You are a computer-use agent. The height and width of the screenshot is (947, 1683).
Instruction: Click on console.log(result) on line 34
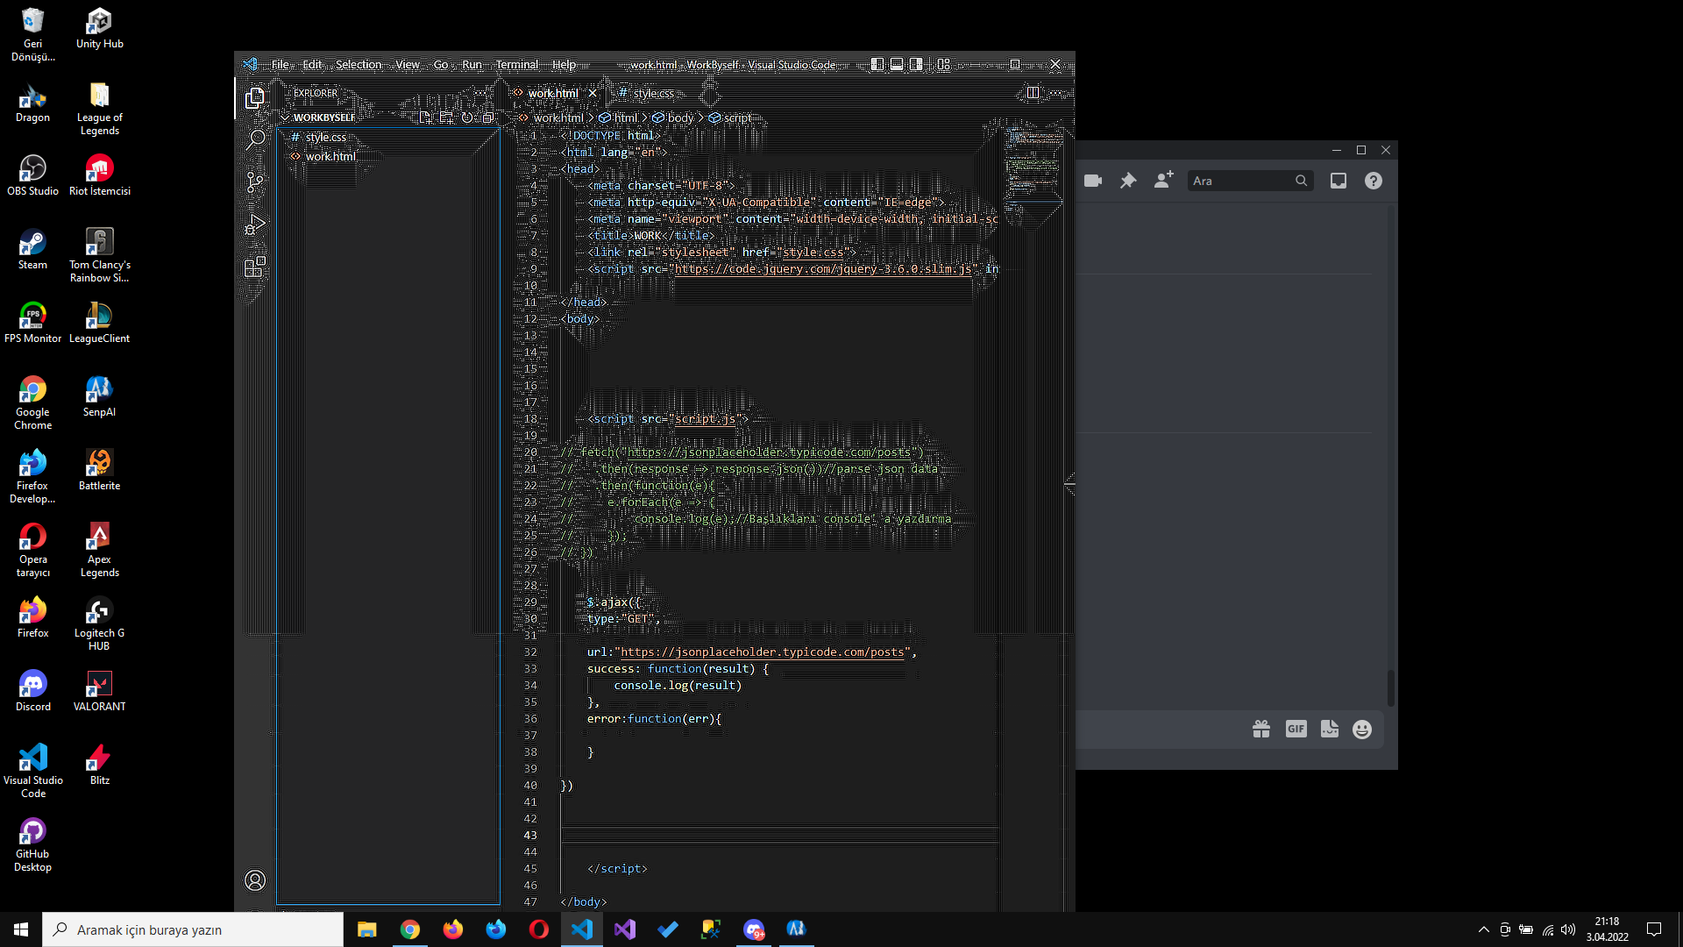click(x=678, y=686)
